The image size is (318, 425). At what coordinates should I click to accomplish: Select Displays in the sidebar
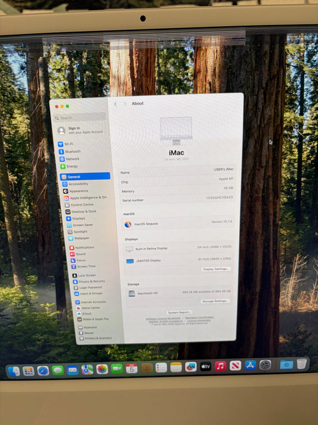(76, 218)
